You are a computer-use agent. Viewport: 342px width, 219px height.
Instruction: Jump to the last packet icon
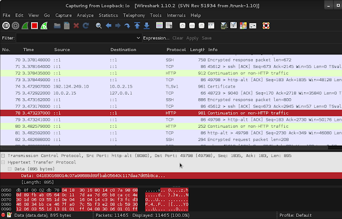pyautogui.click(x=146, y=26)
